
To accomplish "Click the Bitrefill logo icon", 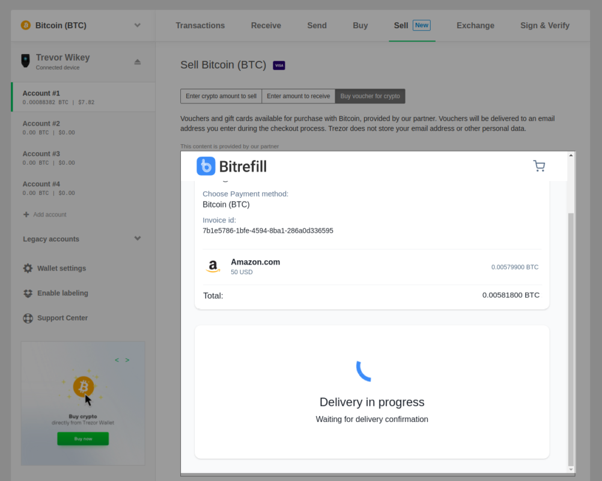I will point(206,166).
